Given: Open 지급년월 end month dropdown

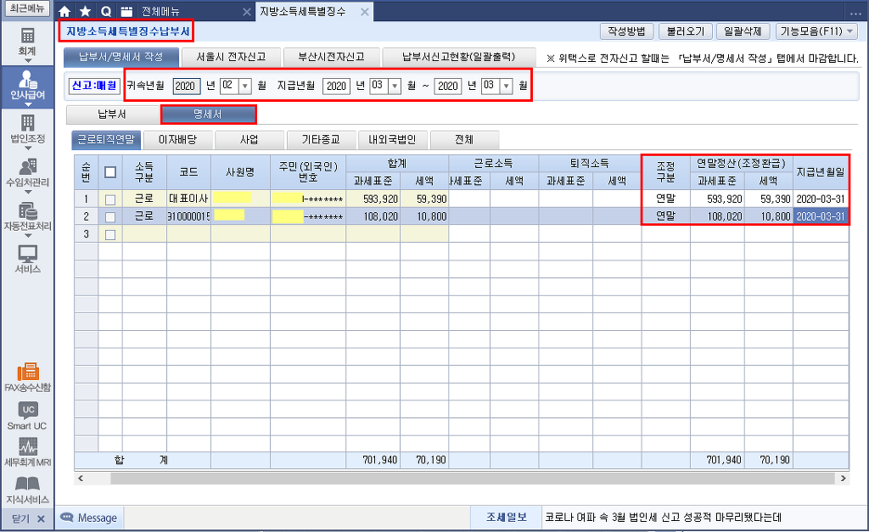Looking at the screenshot, I should pos(507,86).
